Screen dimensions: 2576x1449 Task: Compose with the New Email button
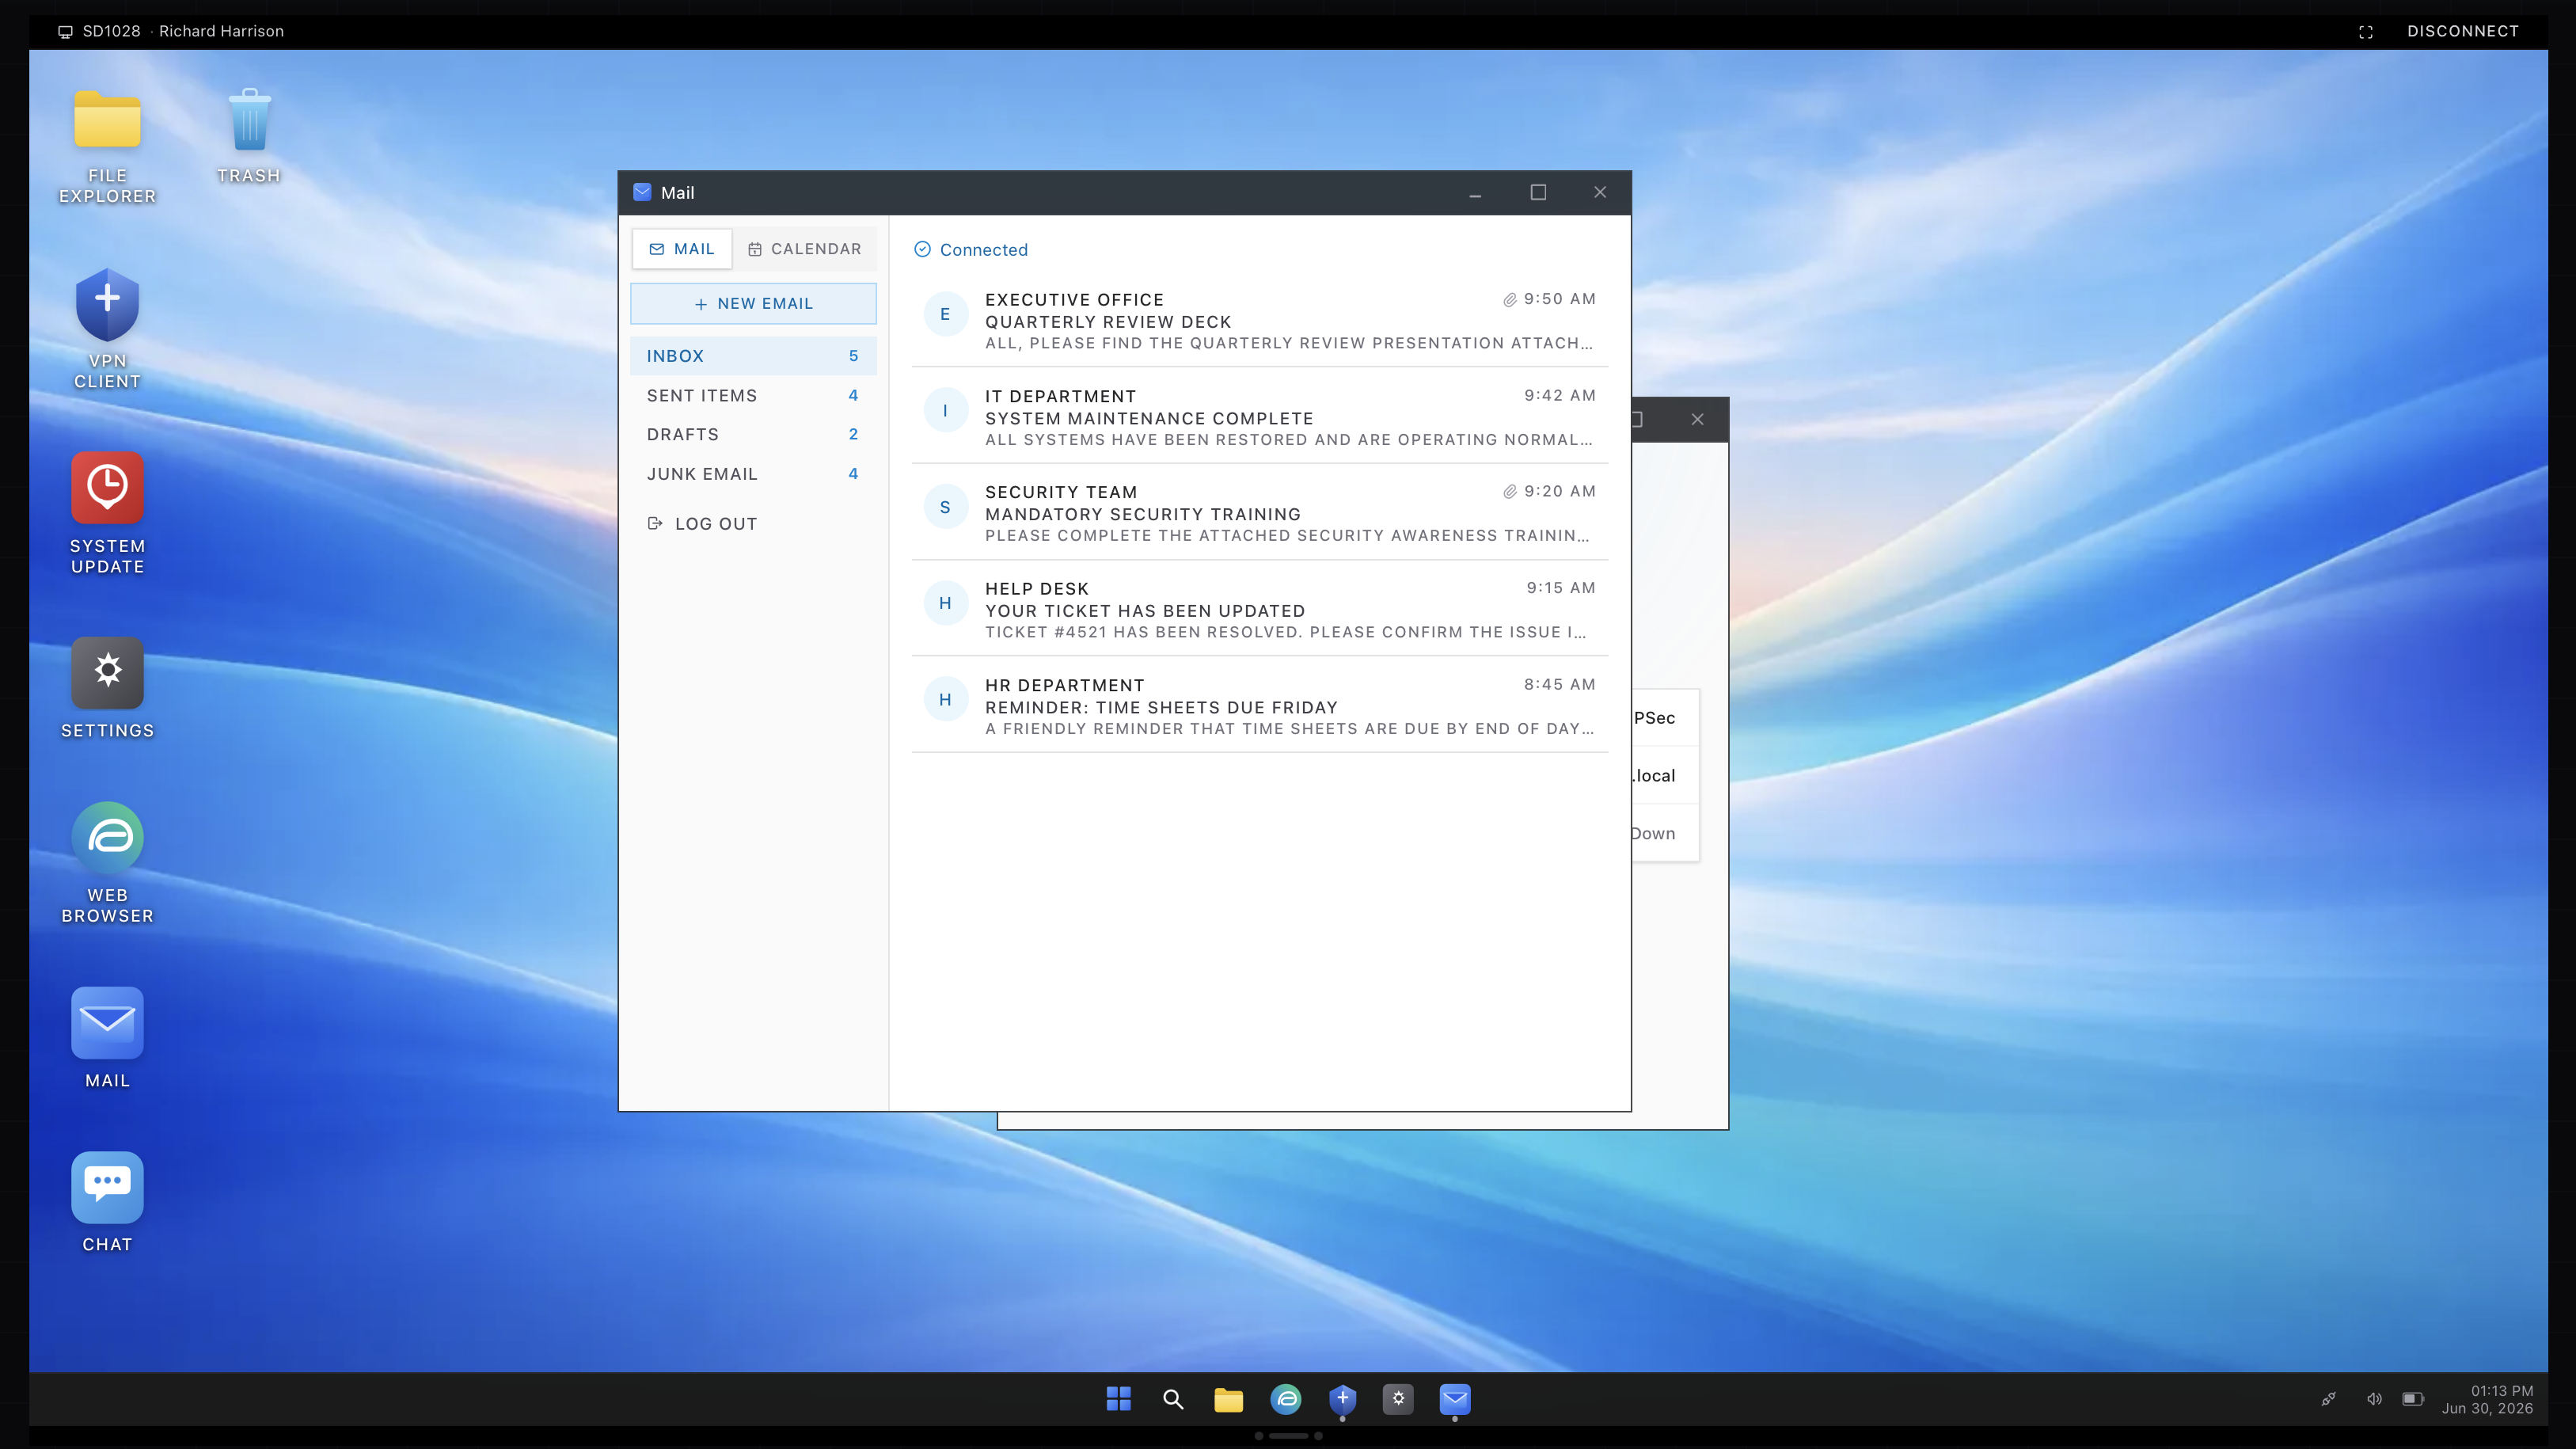[x=753, y=303]
